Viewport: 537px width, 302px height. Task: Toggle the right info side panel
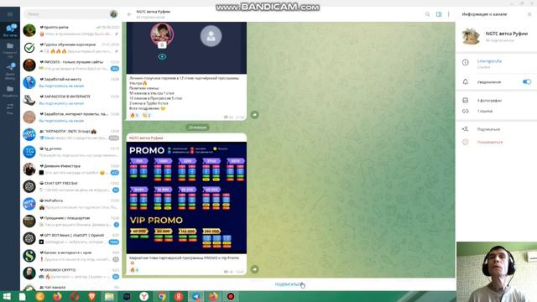(439, 14)
